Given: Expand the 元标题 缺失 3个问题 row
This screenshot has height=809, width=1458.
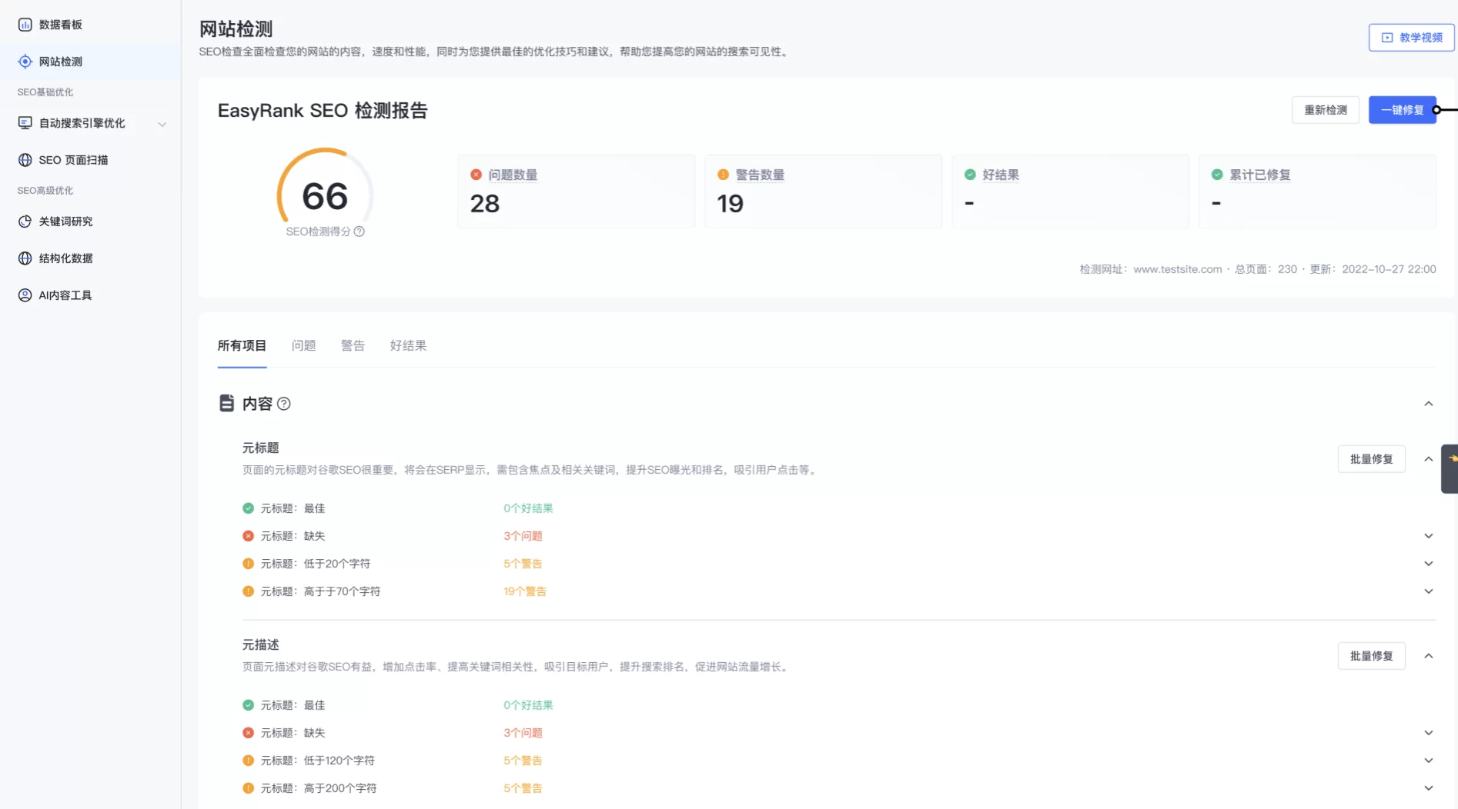Looking at the screenshot, I should click(x=1428, y=536).
